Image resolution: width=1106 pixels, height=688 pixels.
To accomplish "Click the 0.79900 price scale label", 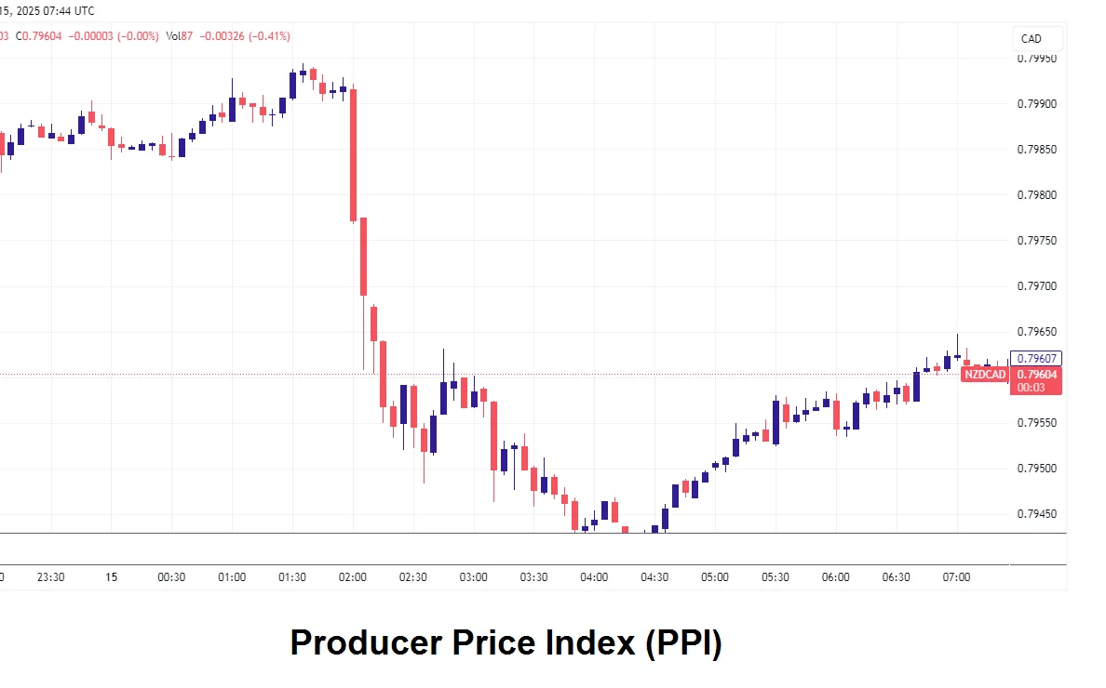I will pyautogui.click(x=1037, y=104).
